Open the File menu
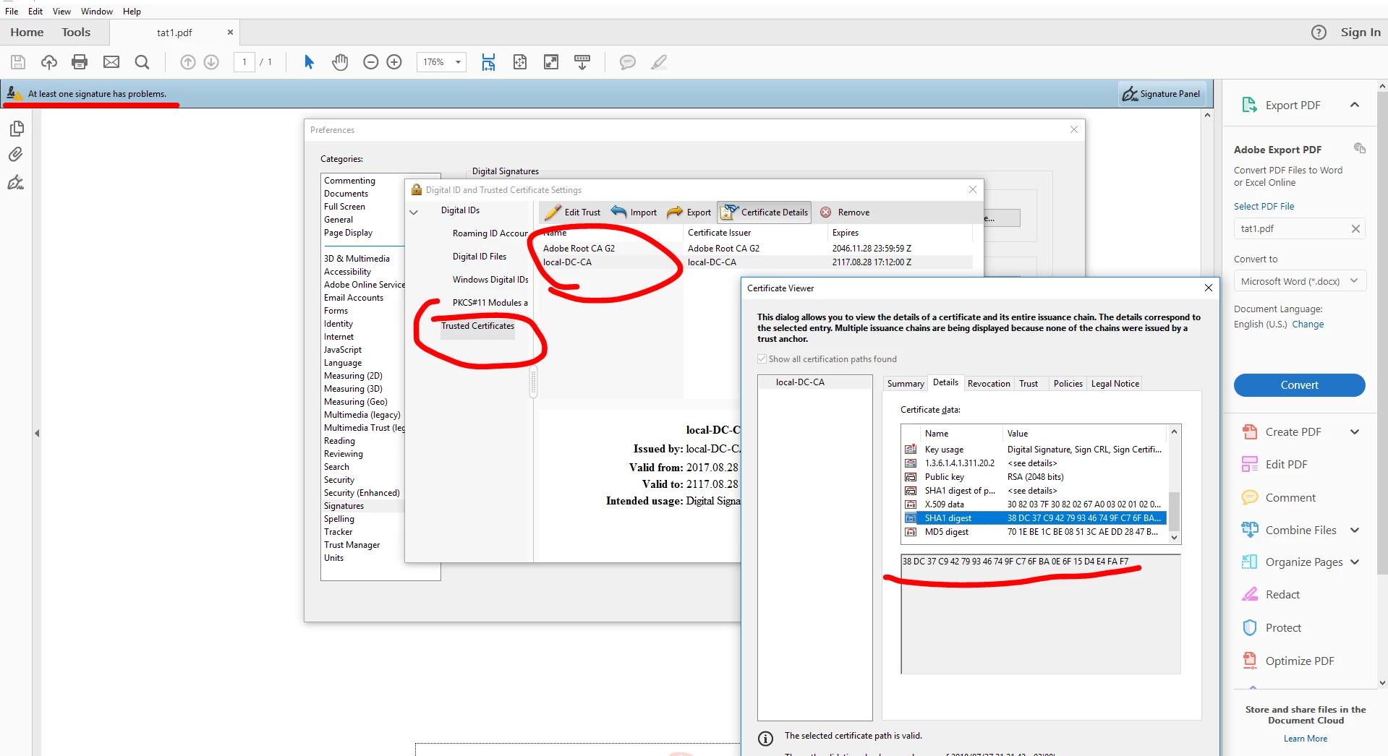This screenshot has height=756, width=1388. pyautogui.click(x=12, y=12)
